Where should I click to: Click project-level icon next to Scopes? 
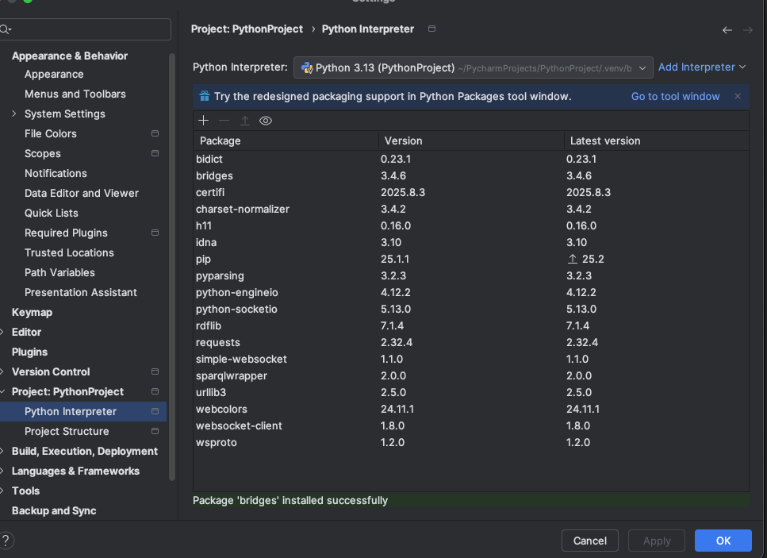pos(155,153)
